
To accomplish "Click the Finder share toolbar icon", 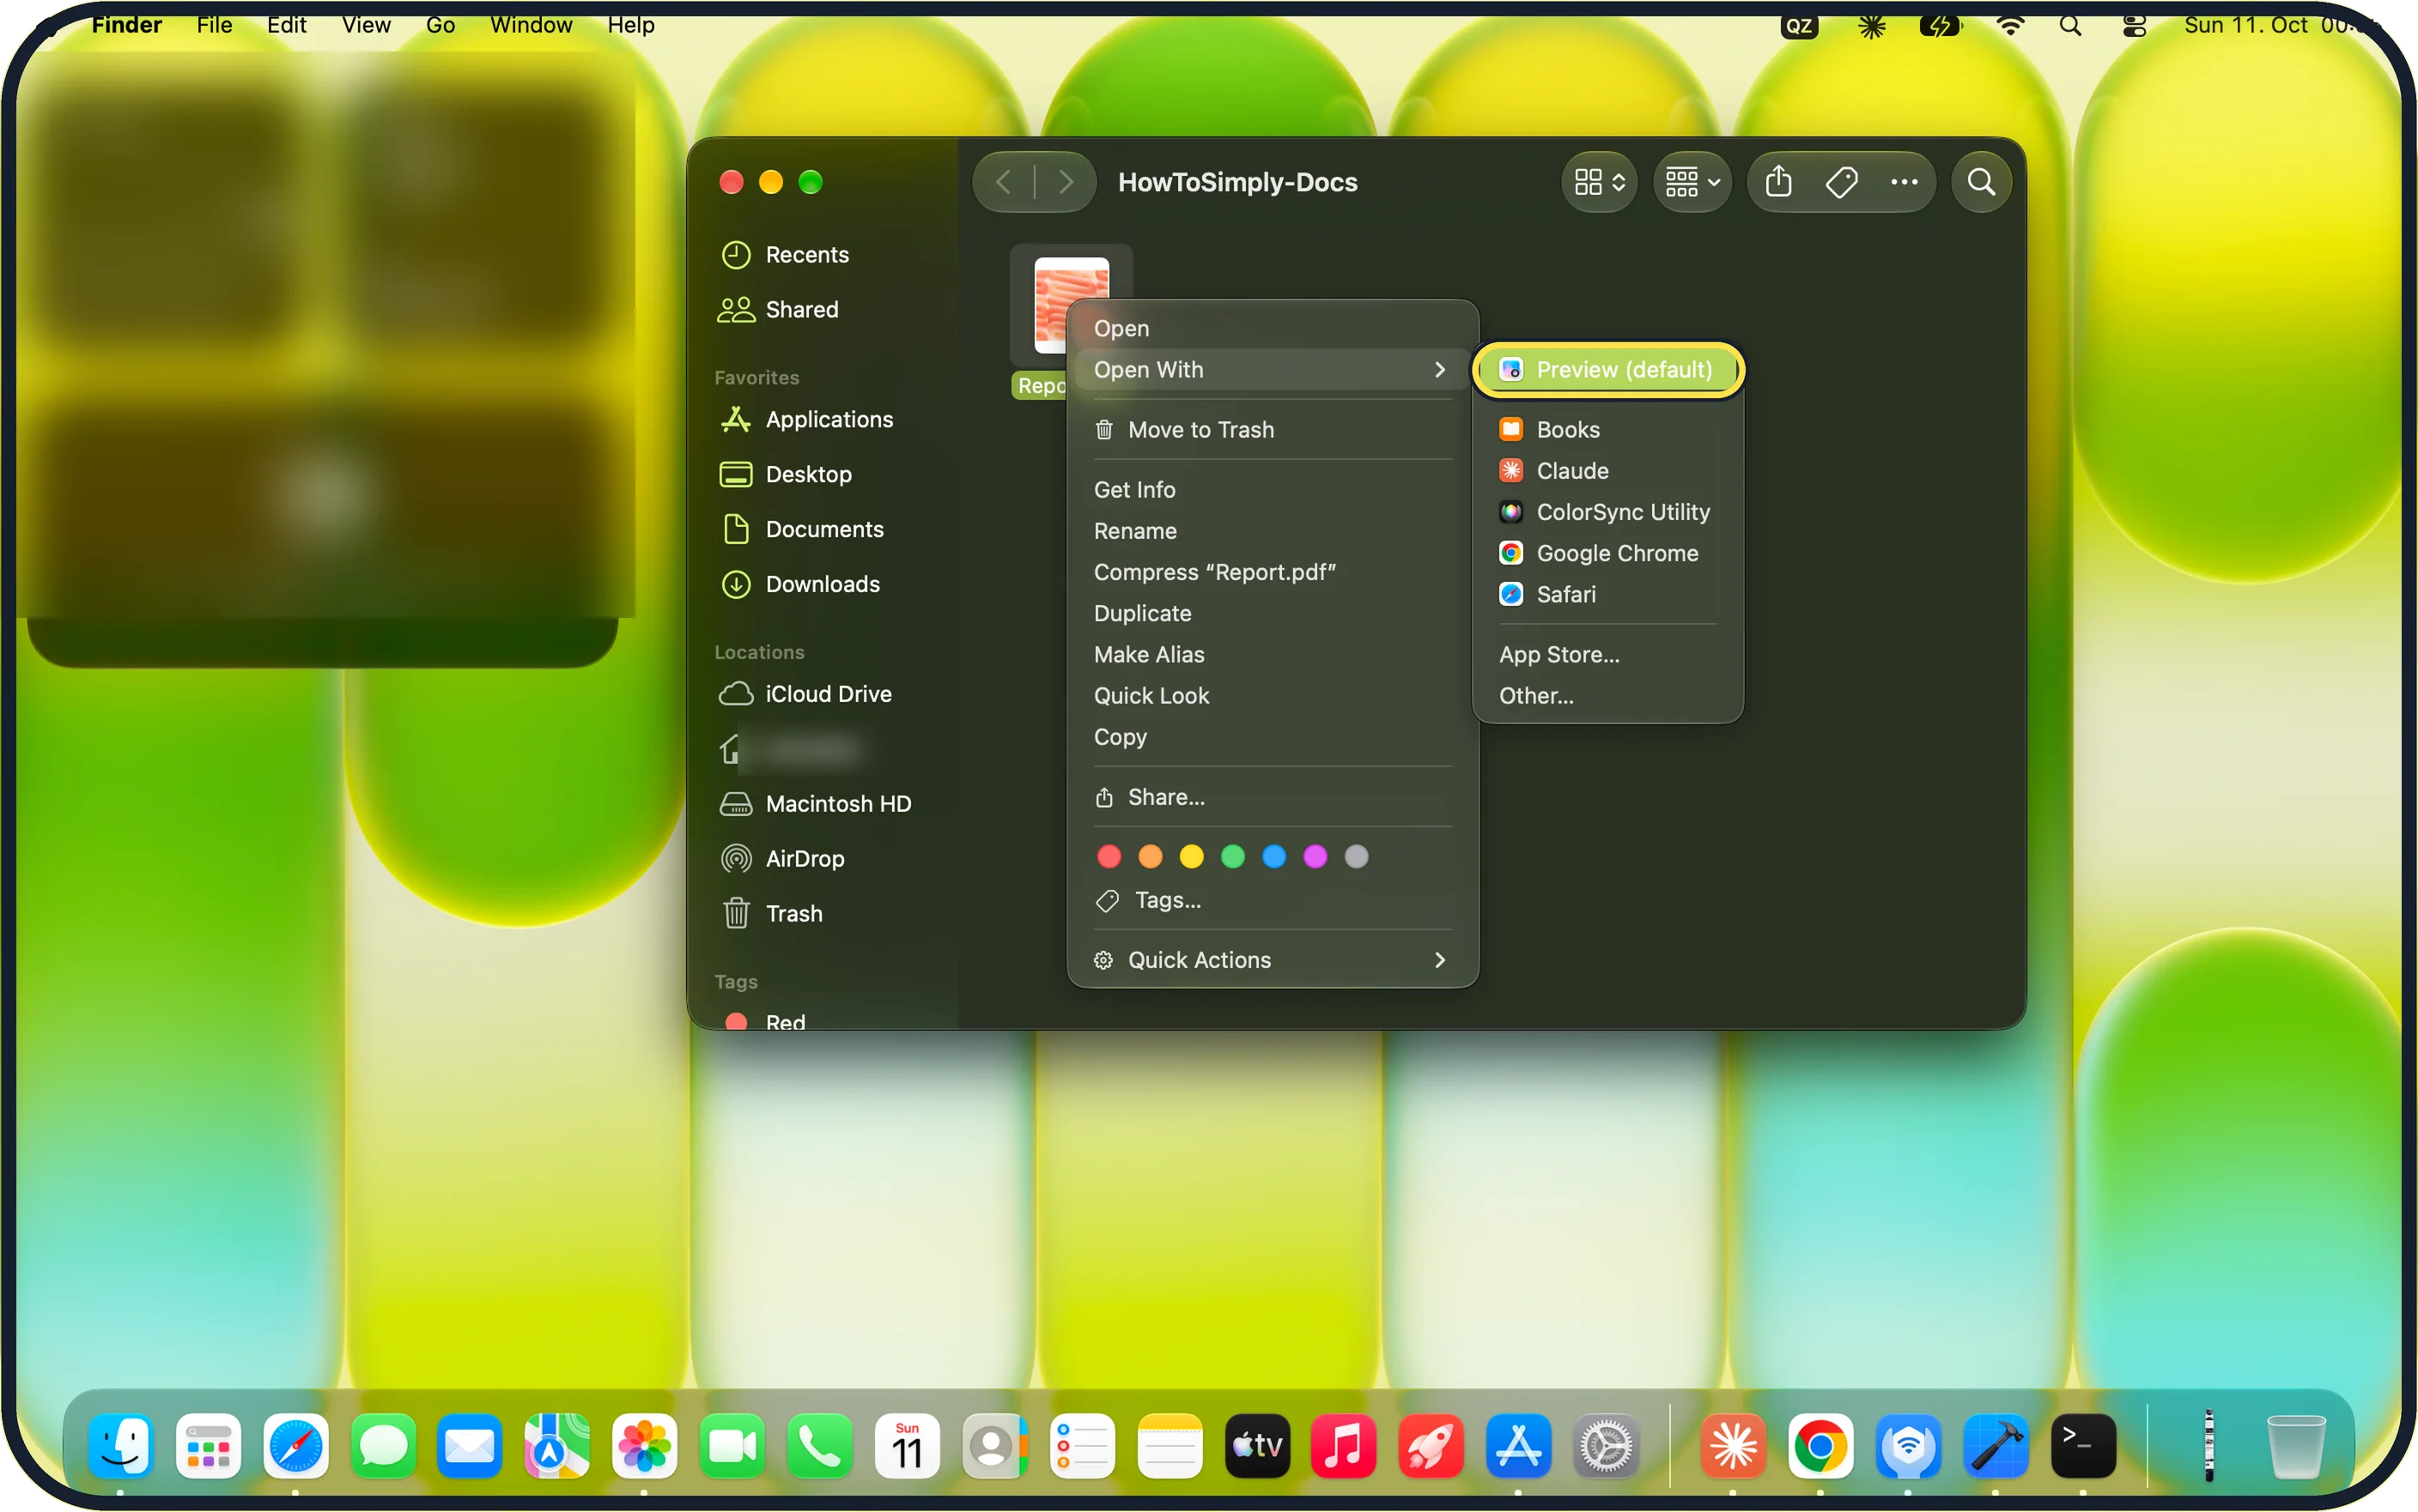I will click(x=1777, y=182).
